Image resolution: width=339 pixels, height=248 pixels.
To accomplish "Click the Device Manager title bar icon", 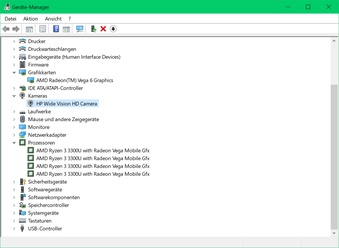I will pos(7,7).
